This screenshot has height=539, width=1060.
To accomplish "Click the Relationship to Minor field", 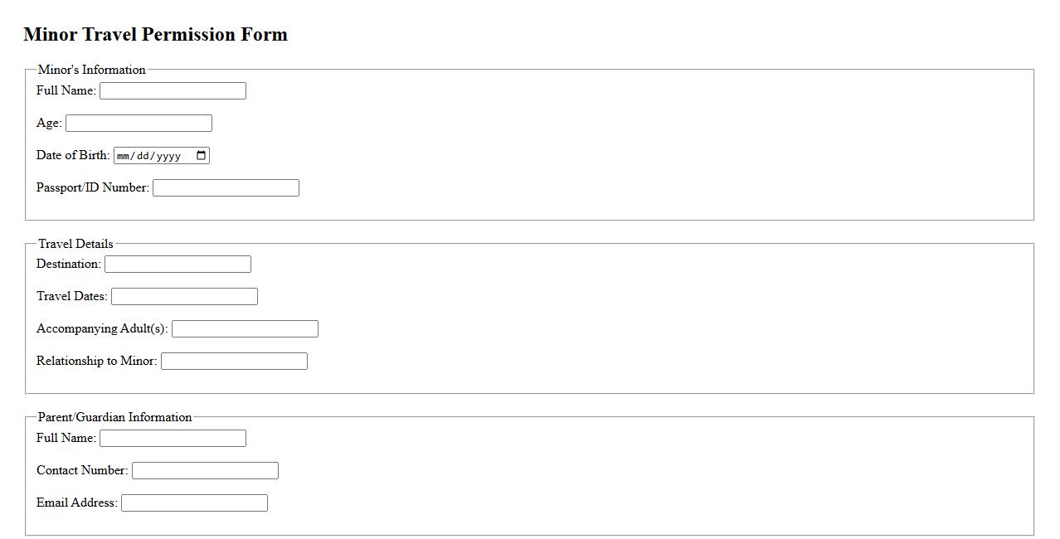I will (x=234, y=361).
